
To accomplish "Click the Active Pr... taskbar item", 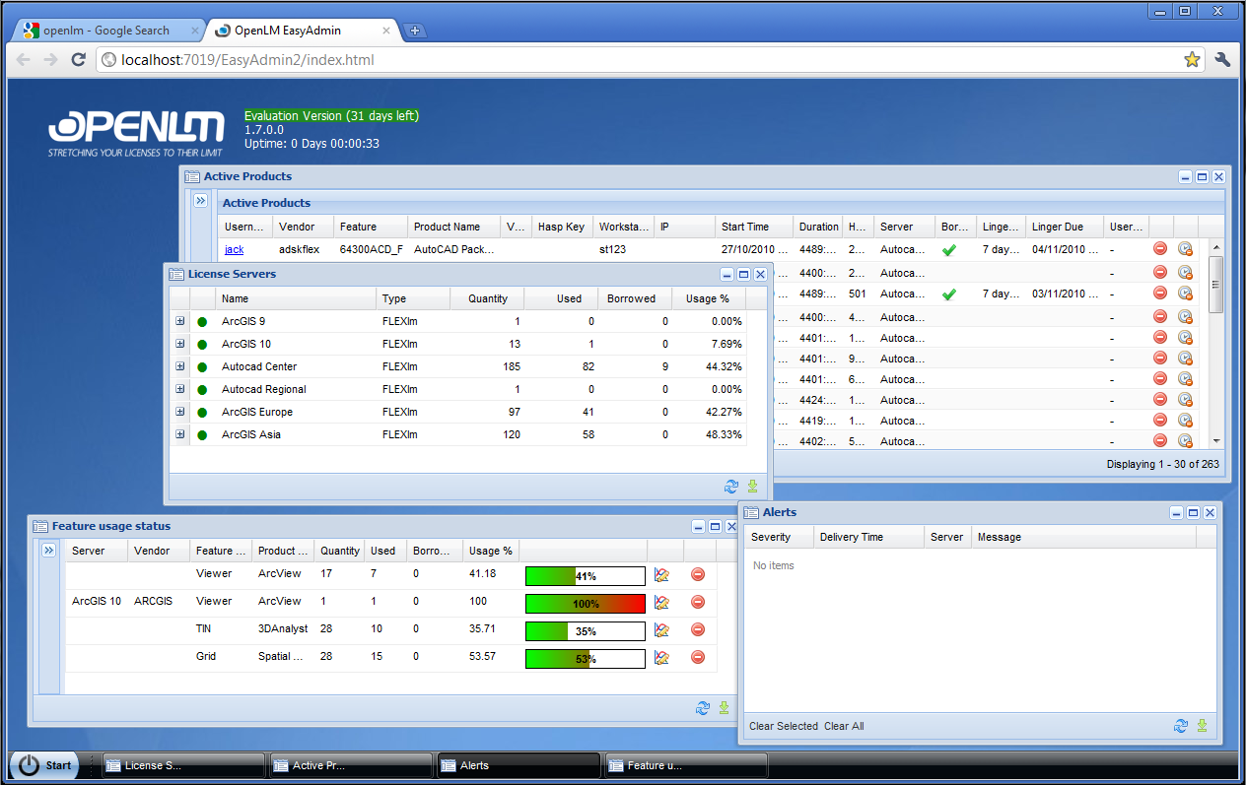I will pos(351,765).
